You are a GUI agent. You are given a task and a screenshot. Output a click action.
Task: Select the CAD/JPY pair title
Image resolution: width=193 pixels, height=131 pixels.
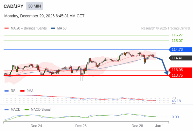point(13,6)
